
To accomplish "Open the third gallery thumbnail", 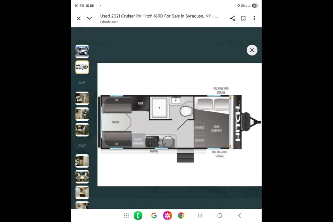I will point(82,99).
